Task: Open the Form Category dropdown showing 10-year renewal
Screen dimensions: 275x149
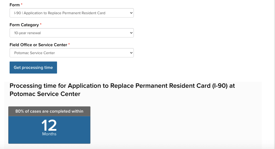Action: coord(71,33)
